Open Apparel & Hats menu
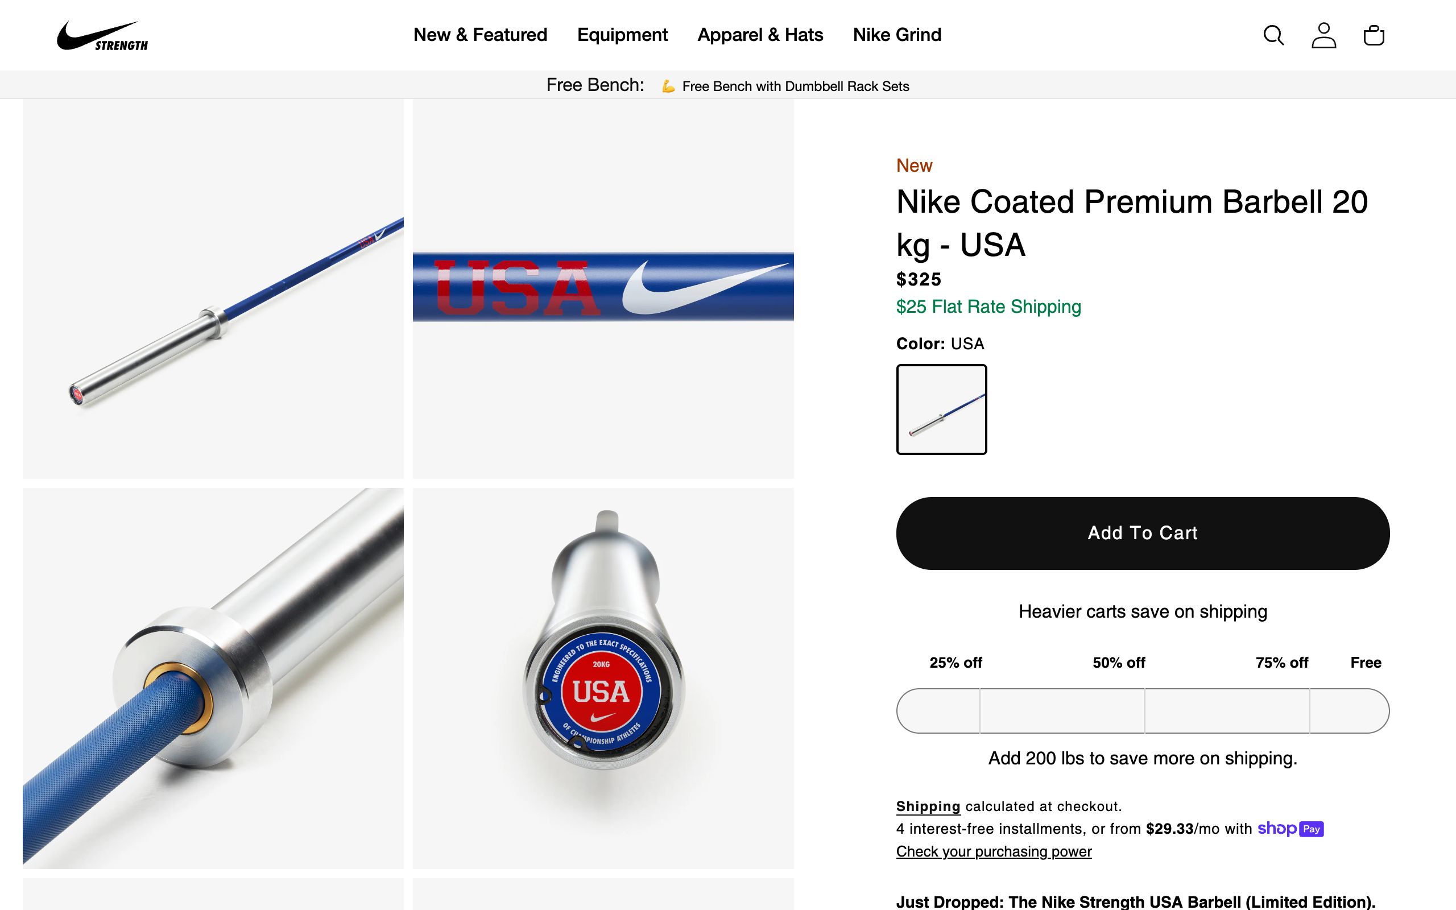This screenshot has width=1456, height=910. (x=760, y=35)
